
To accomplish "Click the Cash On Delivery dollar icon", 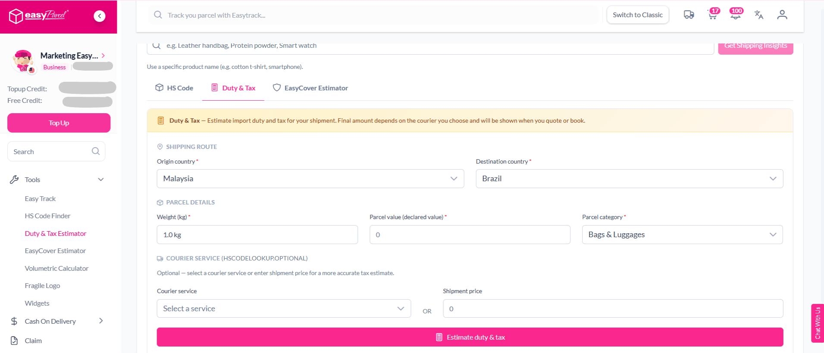I will point(14,321).
